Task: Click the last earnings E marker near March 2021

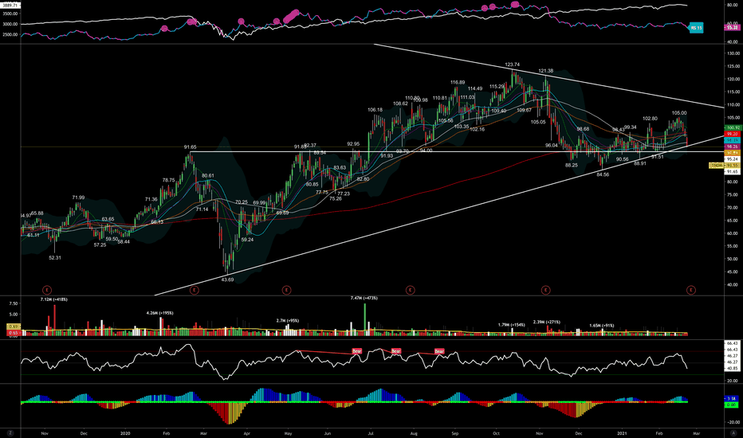Action: coord(691,290)
